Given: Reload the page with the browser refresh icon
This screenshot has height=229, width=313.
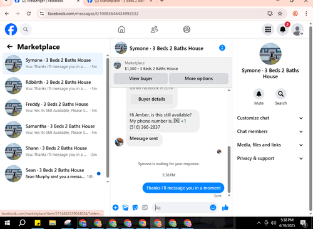Looking at the screenshot, I should point(29,14).
